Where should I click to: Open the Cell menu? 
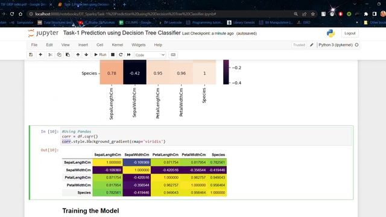(100, 45)
